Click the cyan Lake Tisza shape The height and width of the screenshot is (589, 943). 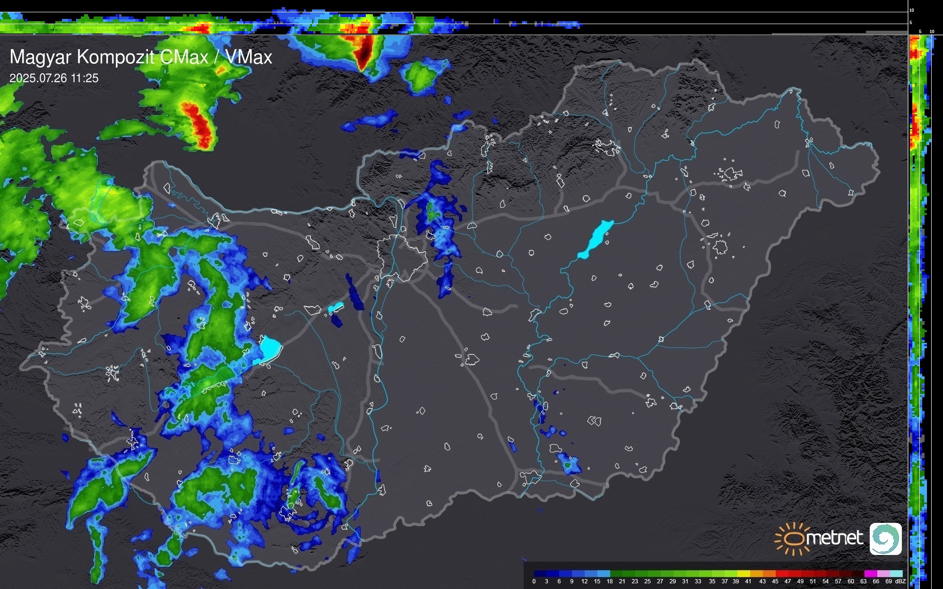(597, 239)
